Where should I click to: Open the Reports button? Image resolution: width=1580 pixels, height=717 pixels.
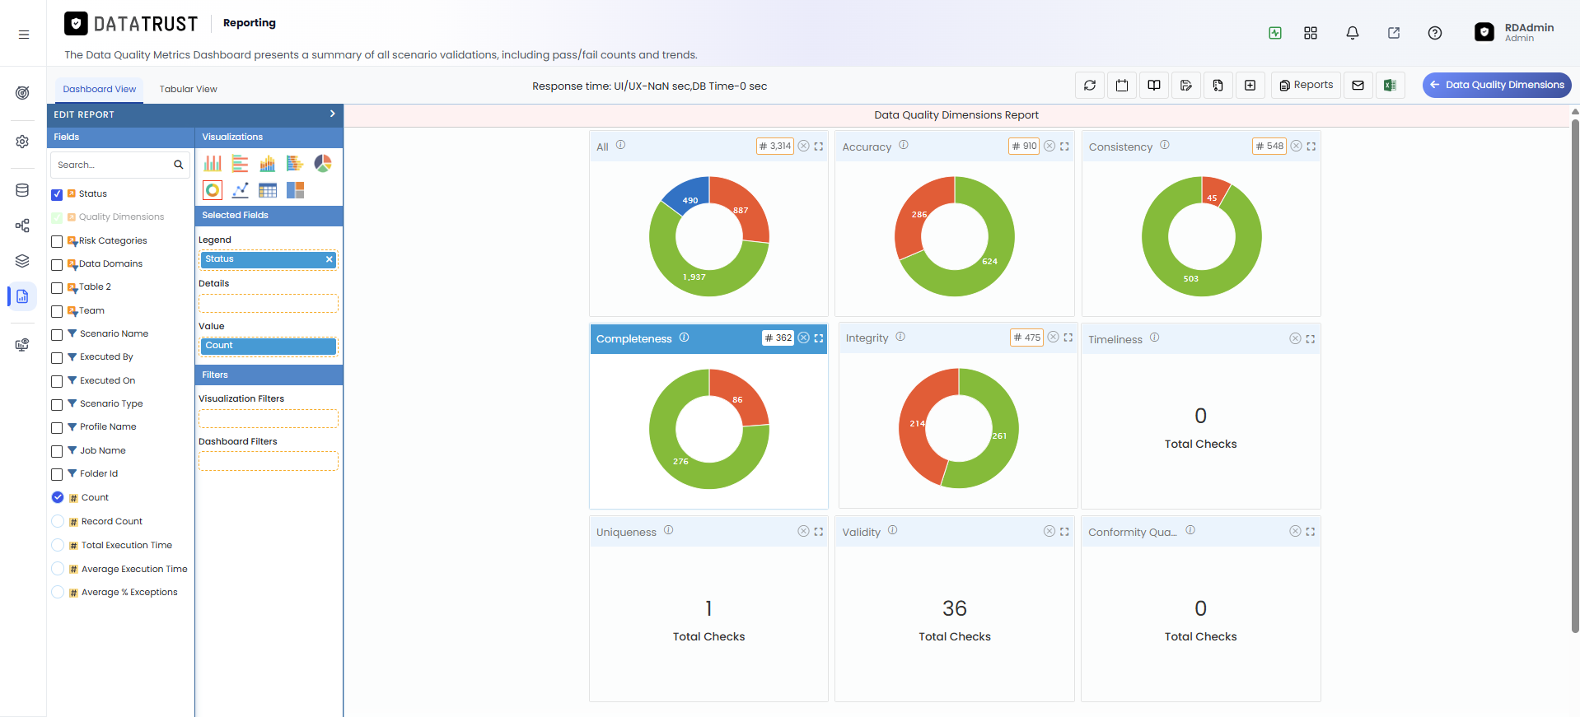click(1306, 86)
